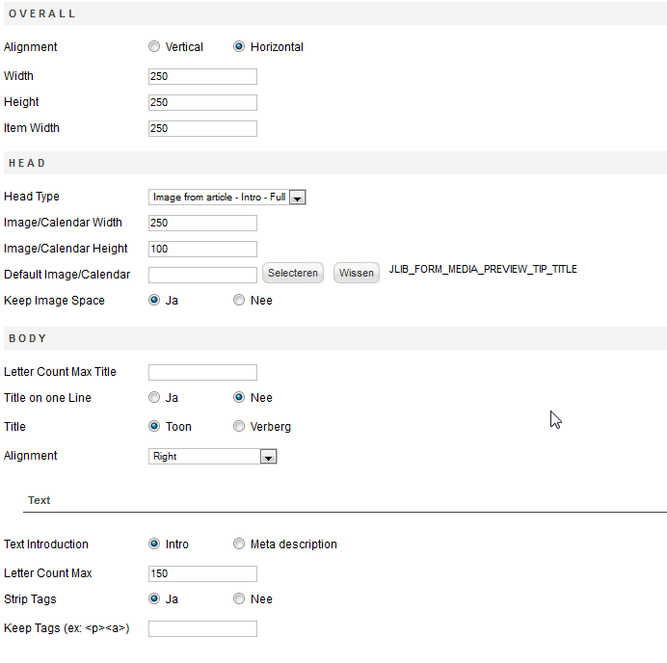Choose Verberg for the Title option
The height and width of the screenshot is (663, 667).
[239, 427]
